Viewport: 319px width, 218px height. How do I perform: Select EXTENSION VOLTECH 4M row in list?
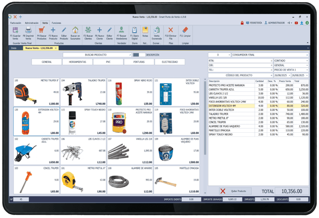(x=258, y=106)
